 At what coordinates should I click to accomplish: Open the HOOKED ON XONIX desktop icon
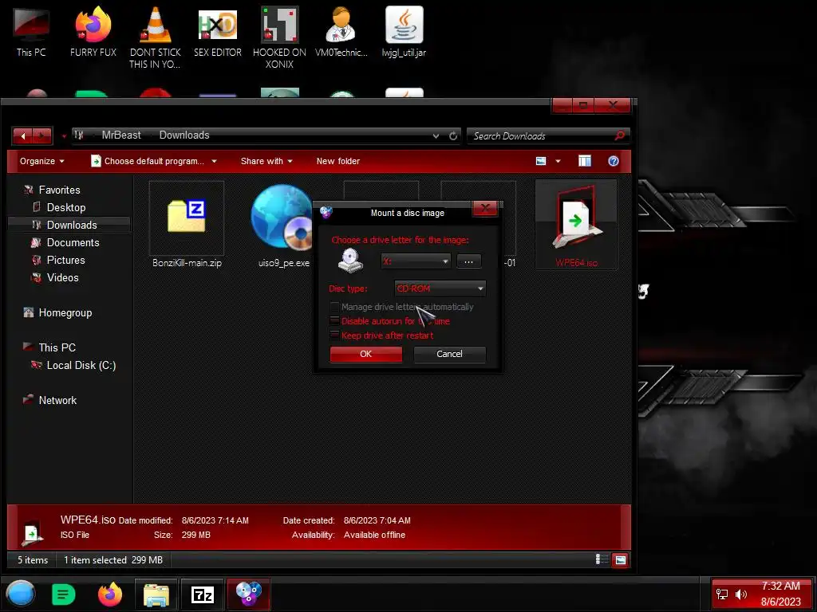click(x=279, y=37)
